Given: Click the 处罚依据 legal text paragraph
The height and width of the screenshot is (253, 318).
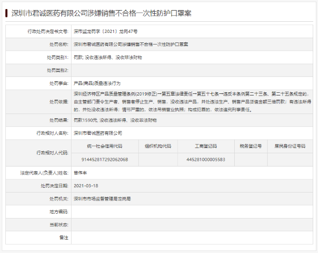Looking at the screenshot, I should [192, 102].
